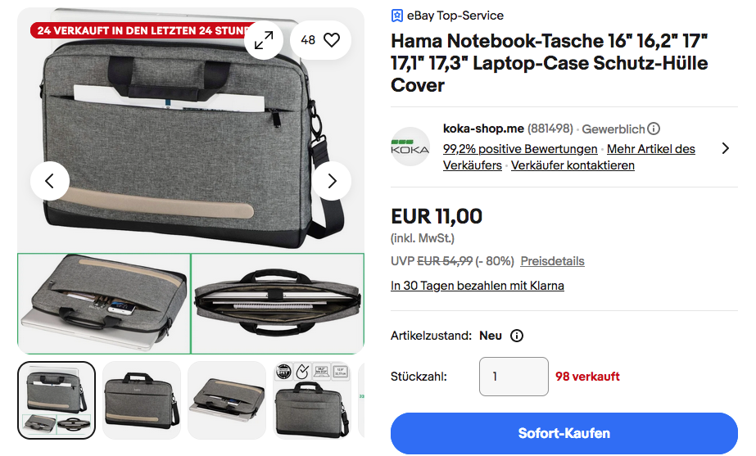756x456 pixels.
Task: Select the second bag thumbnail
Action: pos(142,400)
